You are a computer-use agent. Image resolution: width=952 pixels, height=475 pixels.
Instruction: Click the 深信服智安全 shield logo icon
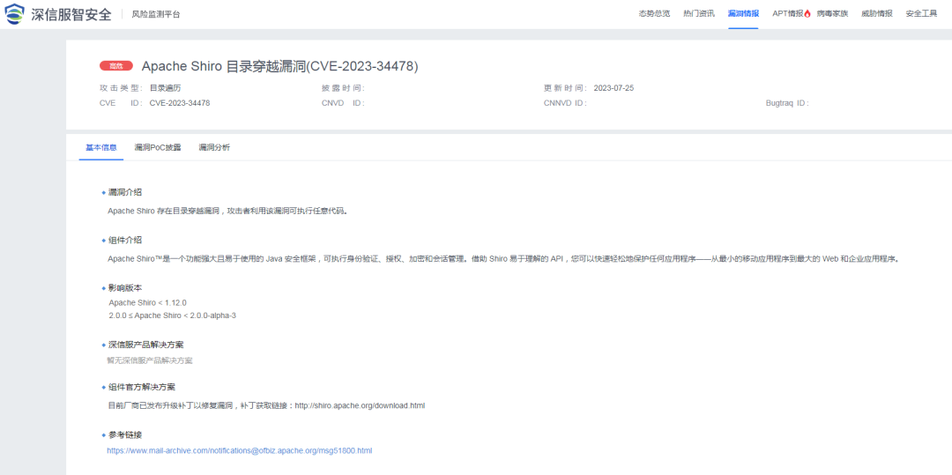pos(15,14)
